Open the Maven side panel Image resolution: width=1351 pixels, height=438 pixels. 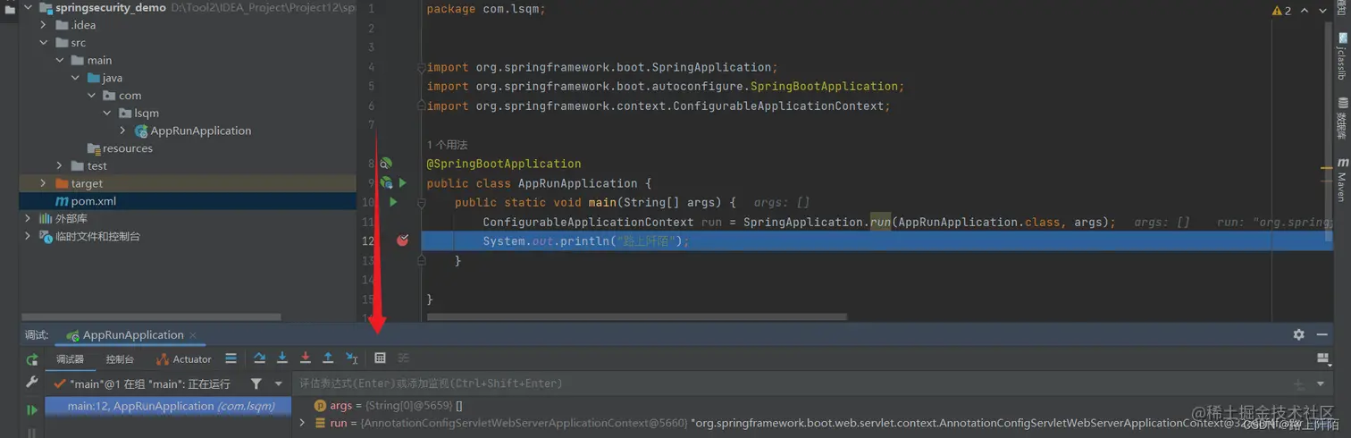click(x=1342, y=180)
